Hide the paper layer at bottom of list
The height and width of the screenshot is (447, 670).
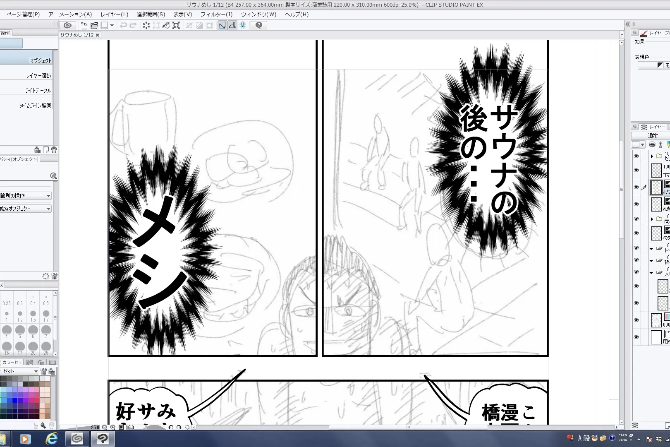pos(636,337)
